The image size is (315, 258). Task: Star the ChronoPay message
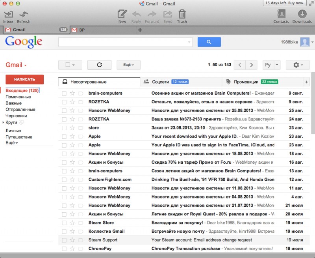click(x=72, y=249)
